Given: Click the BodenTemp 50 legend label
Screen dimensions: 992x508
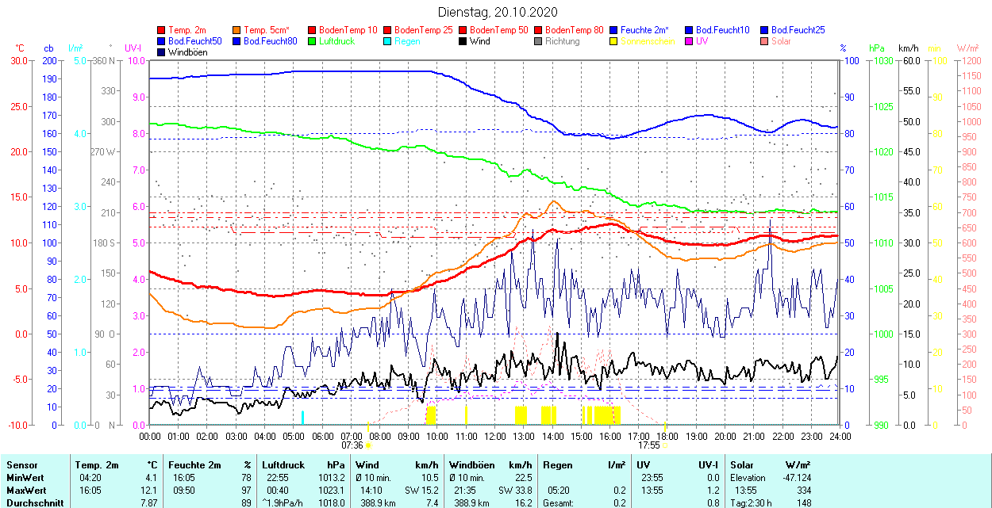Looking at the screenshot, I should coord(499,30).
